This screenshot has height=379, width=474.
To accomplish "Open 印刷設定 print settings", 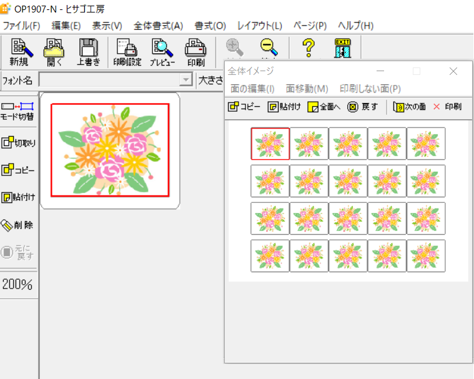I will pyautogui.click(x=127, y=52).
